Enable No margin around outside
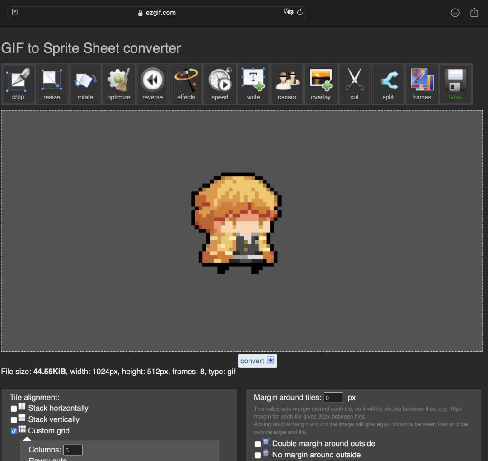488x461 pixels. (258, 455)
